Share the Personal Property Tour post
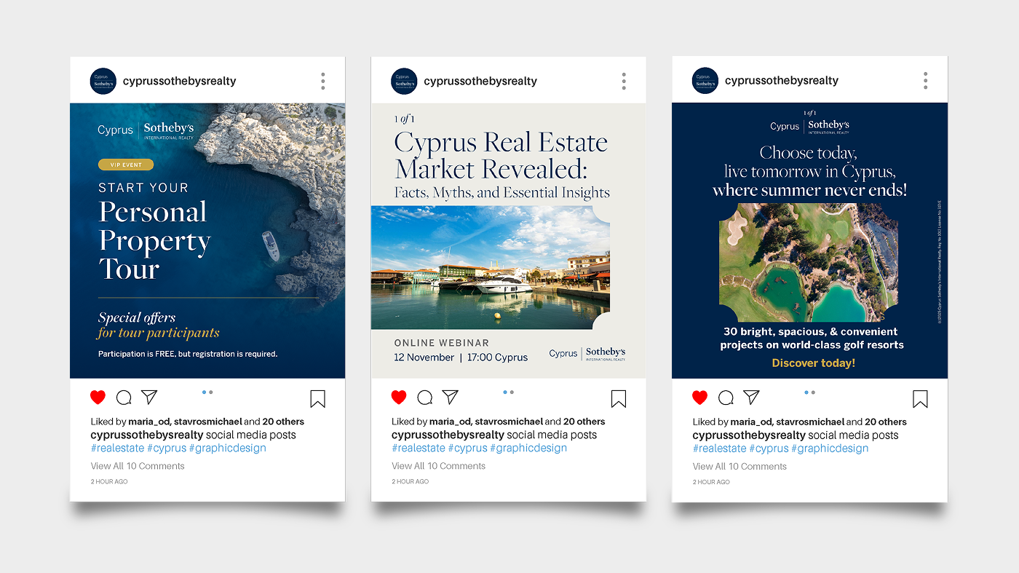 (149, 397)
